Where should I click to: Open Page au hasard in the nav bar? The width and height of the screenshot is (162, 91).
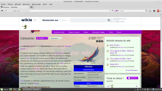pos(74,32)
